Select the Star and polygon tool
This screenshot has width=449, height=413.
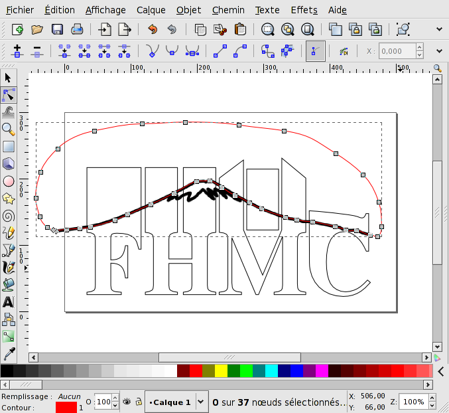point(9,199)
